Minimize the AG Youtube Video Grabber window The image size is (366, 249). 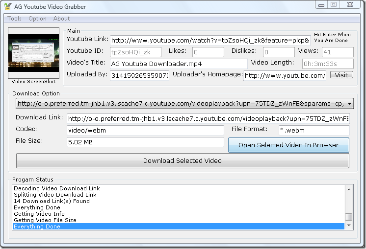(x=321, y=5)
